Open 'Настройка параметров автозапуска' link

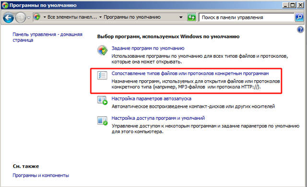point(152,99)
